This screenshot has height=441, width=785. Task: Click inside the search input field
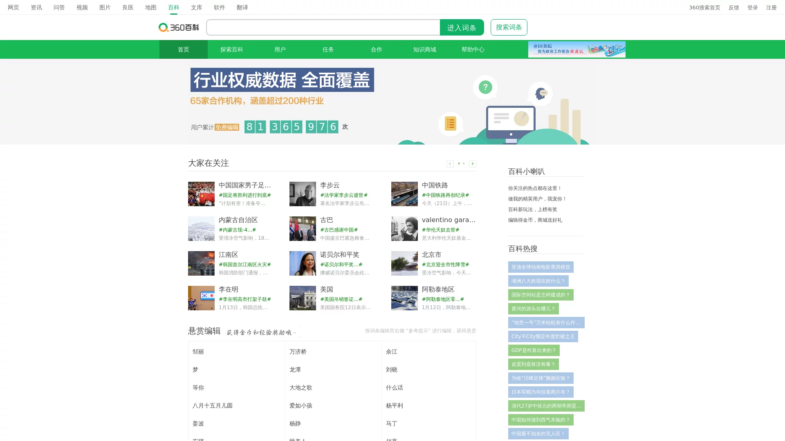tap(323, 27)
